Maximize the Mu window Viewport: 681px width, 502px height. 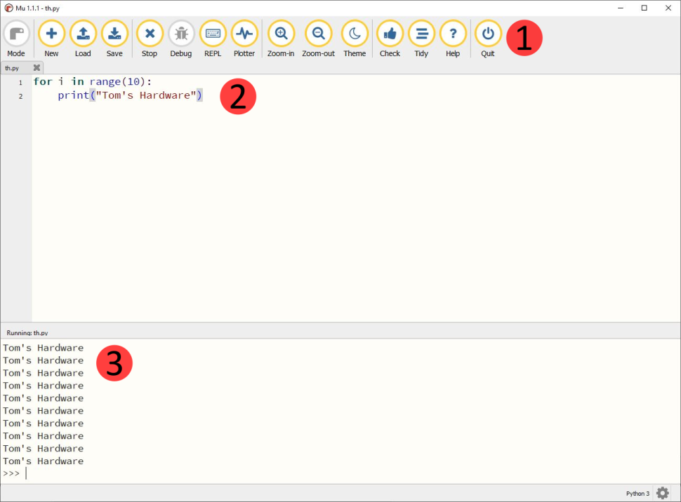pyautogui.click(x=644, y=8)
